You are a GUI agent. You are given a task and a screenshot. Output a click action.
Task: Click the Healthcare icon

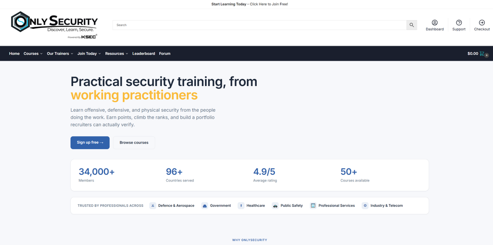click(241, 206)
